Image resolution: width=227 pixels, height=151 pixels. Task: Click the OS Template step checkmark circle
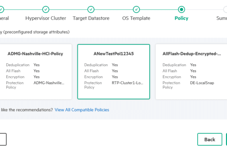[136, 10]
